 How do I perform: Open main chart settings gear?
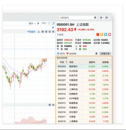53,32
